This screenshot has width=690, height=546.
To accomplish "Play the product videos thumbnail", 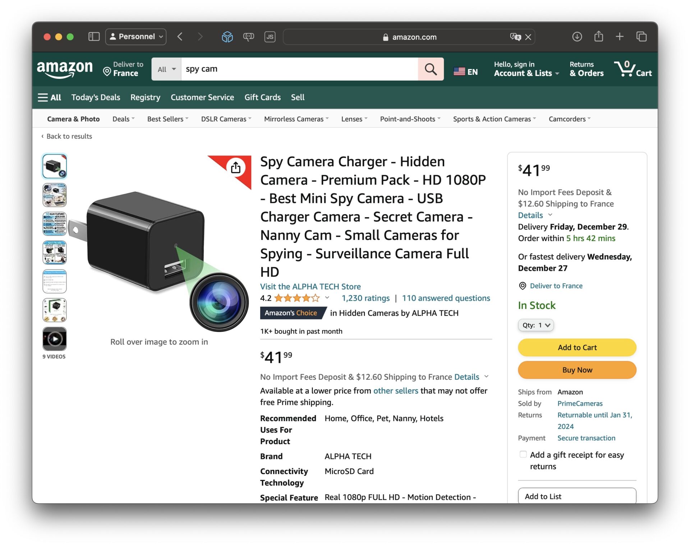I will [x=55, y=338].
